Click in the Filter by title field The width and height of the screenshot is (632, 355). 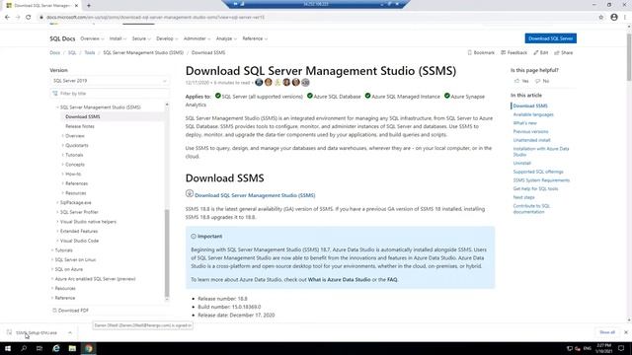[x=109, y=94]
